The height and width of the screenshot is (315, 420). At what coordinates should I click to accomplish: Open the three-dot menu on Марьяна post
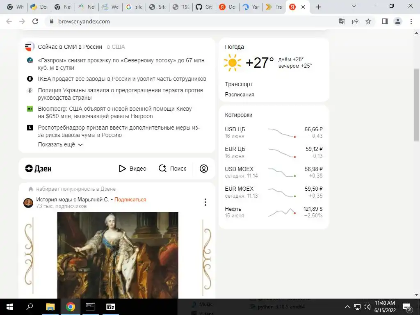point(205,202)
